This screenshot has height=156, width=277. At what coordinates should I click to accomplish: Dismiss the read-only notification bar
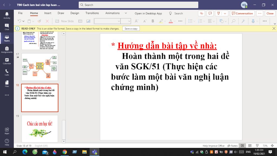(x=274, y=28)
